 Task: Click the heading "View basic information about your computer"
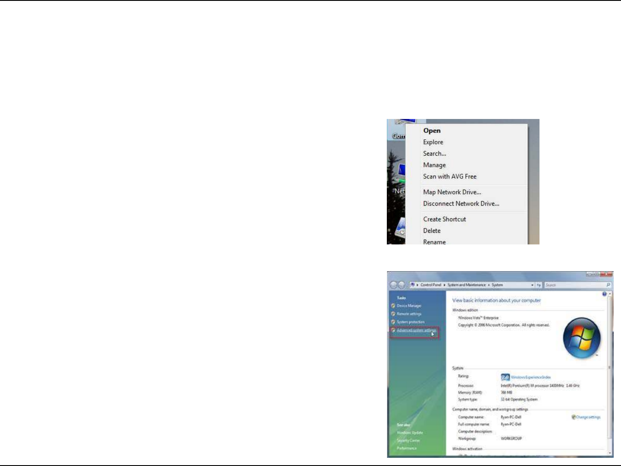(x=496, y=300)
